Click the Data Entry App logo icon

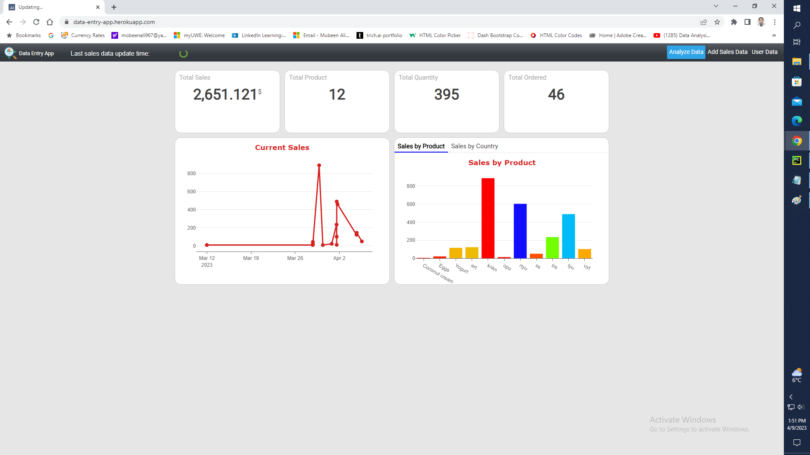tap(10, 53)
